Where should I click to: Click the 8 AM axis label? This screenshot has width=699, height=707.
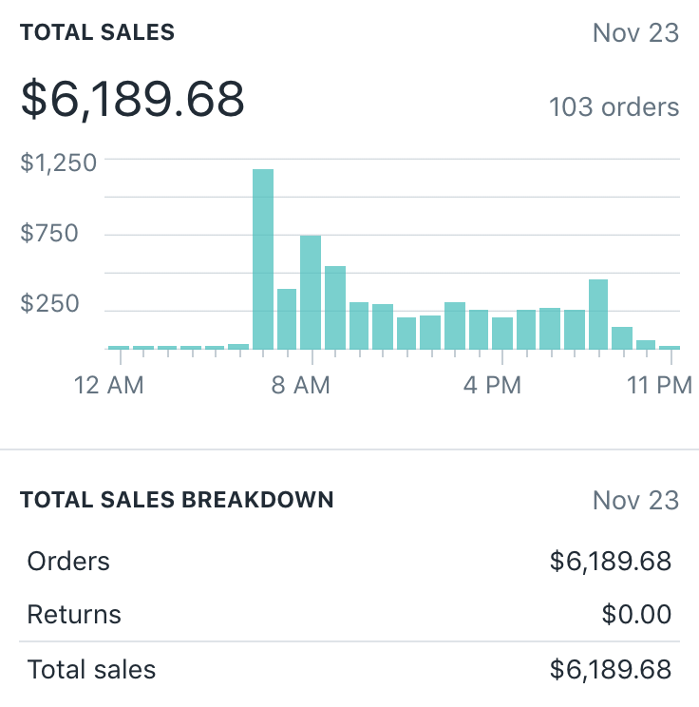(x=300, y=386)
